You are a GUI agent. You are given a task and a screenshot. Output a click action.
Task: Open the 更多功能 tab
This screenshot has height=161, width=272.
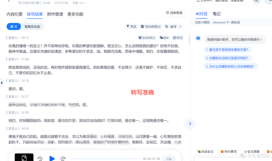tap(75, 14)
